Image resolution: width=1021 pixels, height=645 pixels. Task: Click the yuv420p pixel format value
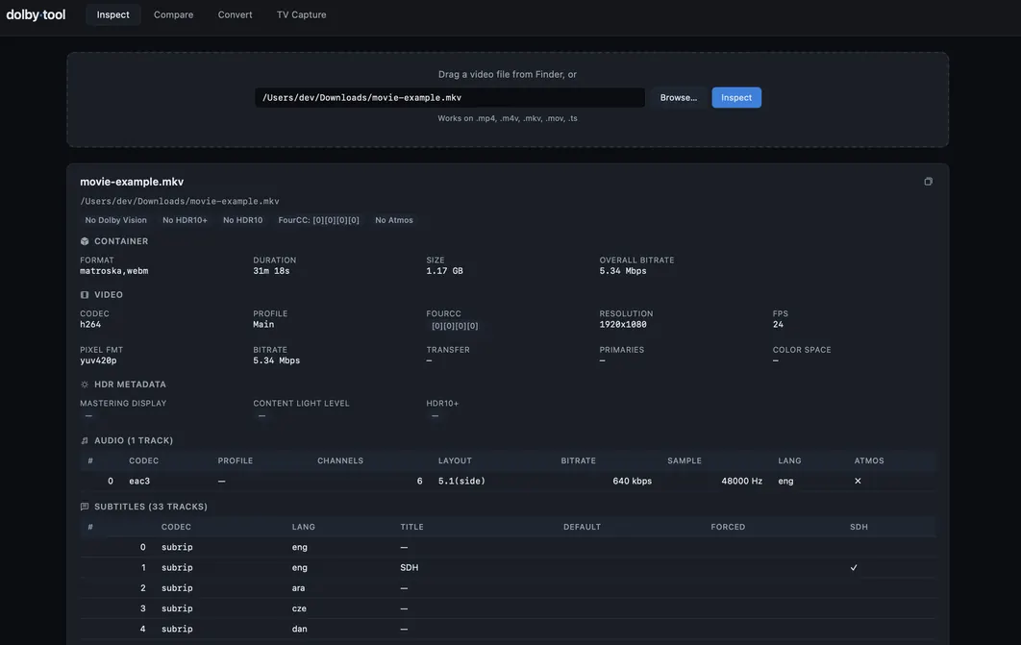click(x=98, y=360)
